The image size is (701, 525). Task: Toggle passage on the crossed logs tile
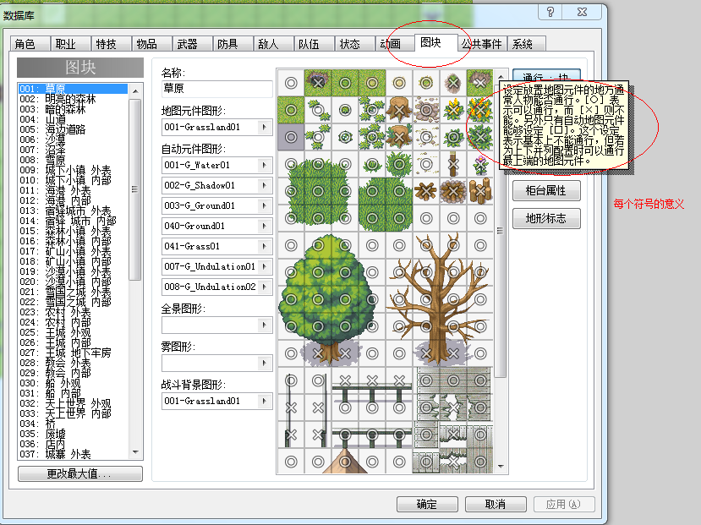tap(426, 191)
